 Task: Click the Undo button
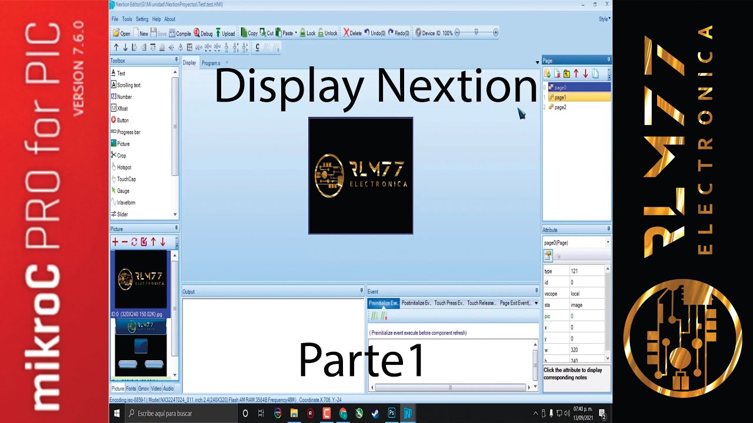click(375, 33)
